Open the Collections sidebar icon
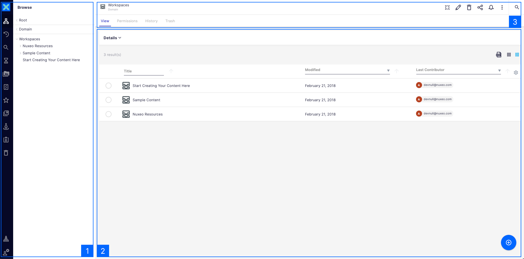Screen dimensions: 524x259 point(6,113)
